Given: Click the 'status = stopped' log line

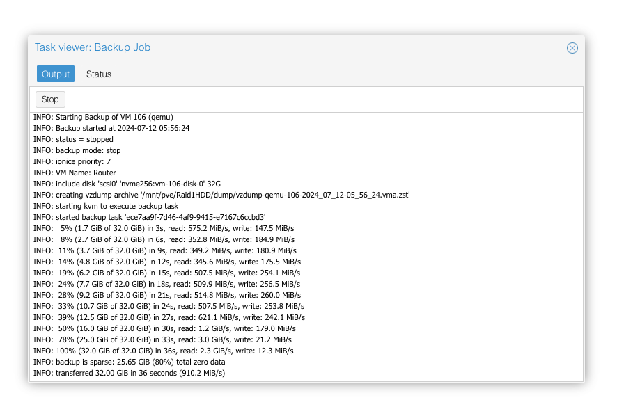Looking at the screenshot, I should [x=73, y=139].
